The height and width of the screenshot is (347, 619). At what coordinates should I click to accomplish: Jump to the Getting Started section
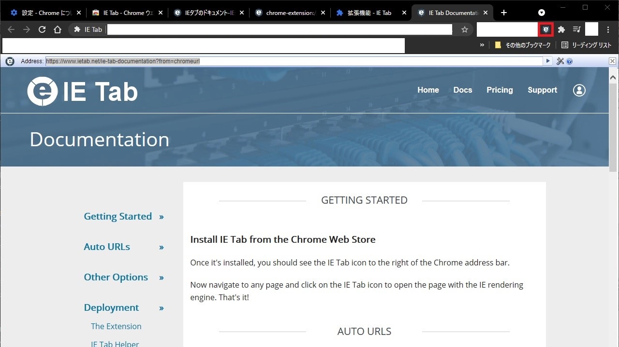pos(118,217)
